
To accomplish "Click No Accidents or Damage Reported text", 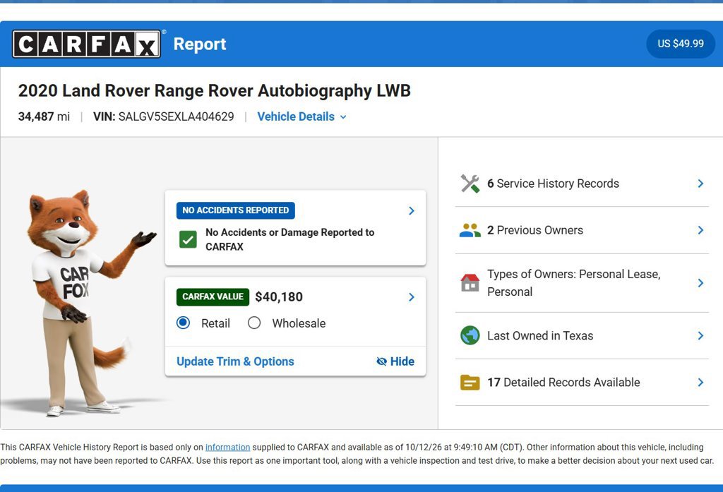I will tap(290, 239).
